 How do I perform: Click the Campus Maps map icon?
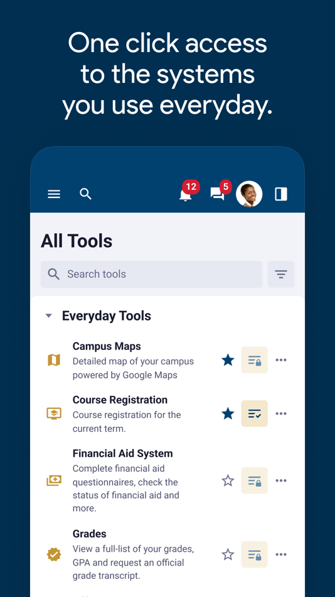(54, 360)
